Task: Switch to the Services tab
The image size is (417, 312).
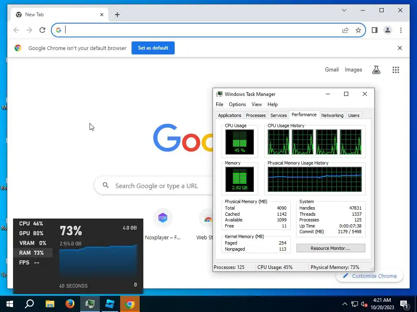Action: coord(279,115)
